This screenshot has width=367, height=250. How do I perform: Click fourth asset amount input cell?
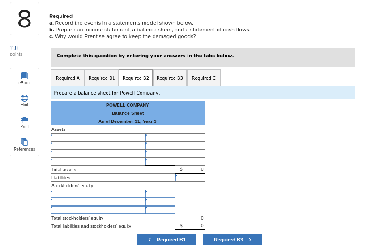[x=160, y=161]
